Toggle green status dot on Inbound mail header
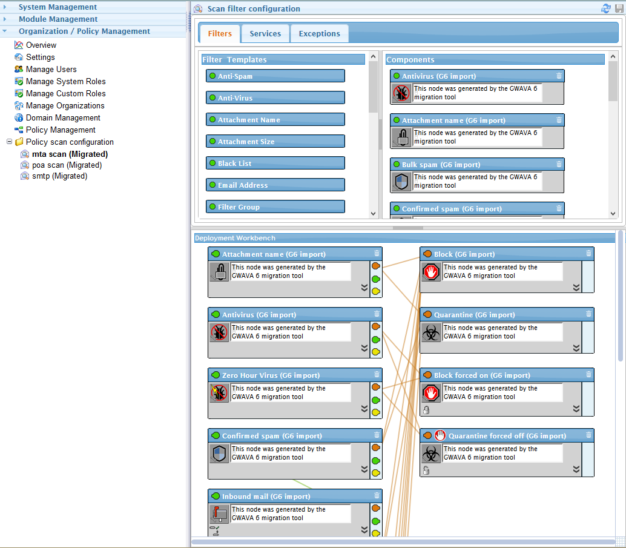The image size is (626, 548). click(x=216, y=496)
